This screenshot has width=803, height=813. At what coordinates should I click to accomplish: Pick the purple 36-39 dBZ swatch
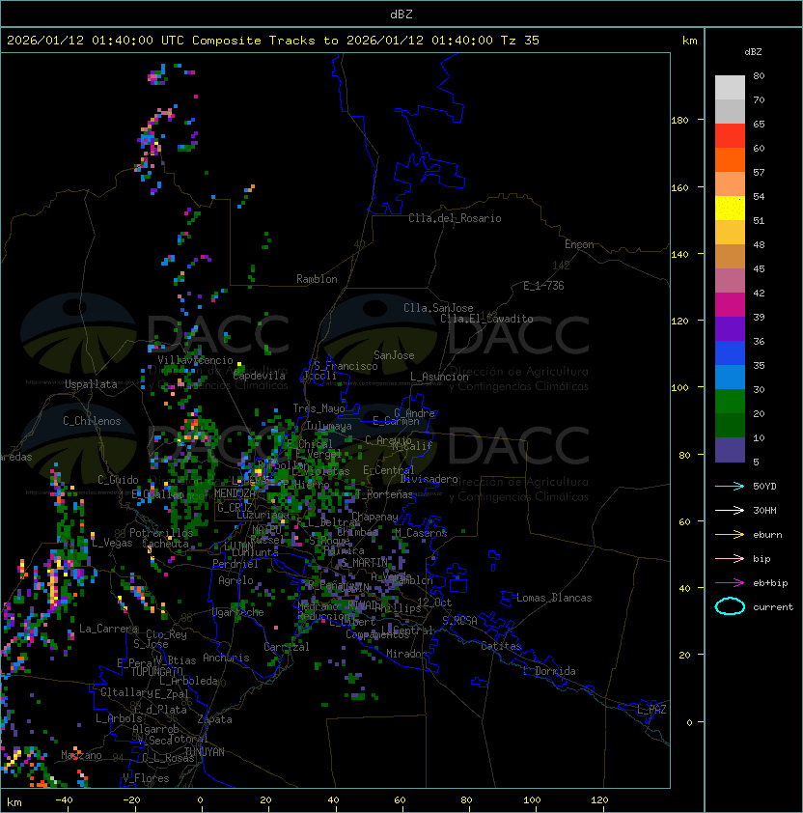(730, 328)
